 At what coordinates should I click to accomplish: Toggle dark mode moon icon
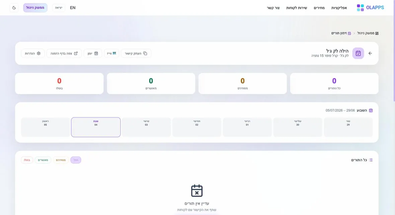14,8
